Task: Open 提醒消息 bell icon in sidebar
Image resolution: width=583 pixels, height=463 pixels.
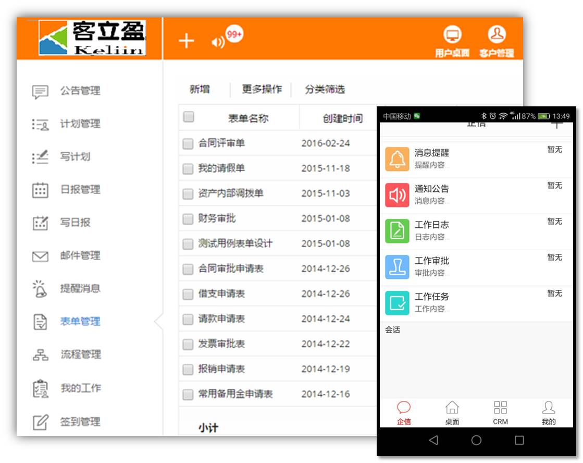Action: [x=40, y=288]
